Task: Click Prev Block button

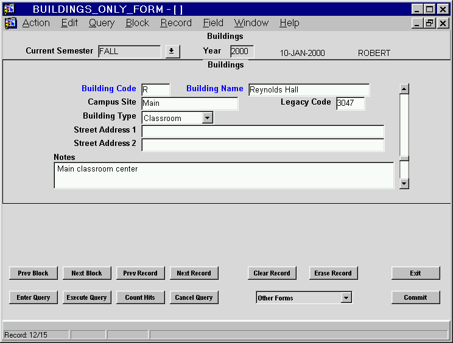Action: point(33,273)
